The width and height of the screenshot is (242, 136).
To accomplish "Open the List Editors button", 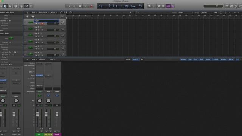I will (x=227, y=6).
